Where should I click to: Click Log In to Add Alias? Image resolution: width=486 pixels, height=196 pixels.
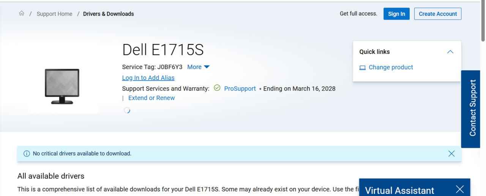(x=148, y=78)
